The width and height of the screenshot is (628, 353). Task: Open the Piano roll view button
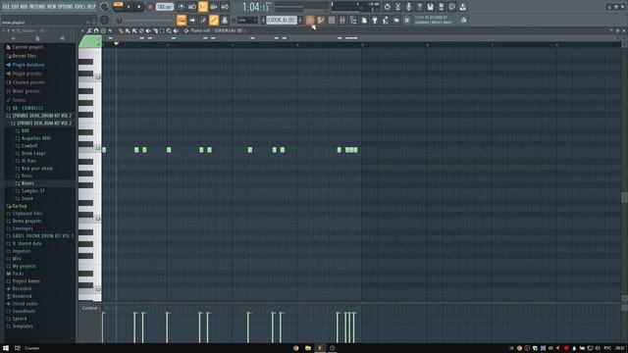click(321, 20)
